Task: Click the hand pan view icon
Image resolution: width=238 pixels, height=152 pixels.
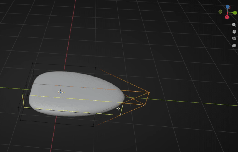Action: point(234,31)
